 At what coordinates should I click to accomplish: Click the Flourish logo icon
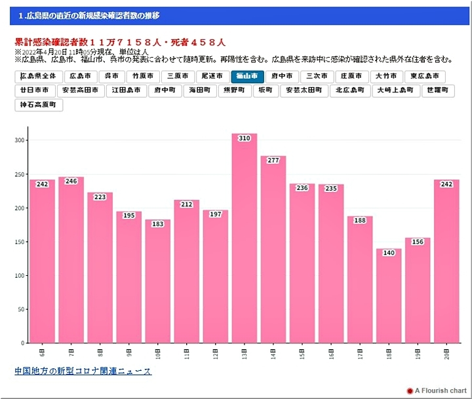(410, 390)
